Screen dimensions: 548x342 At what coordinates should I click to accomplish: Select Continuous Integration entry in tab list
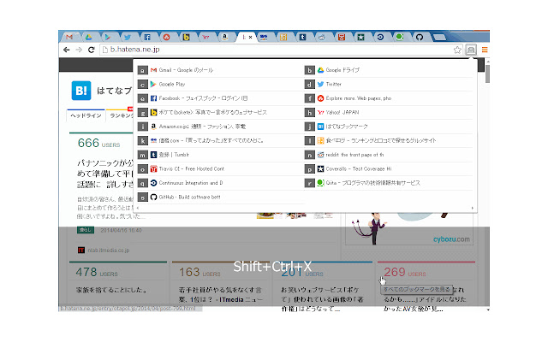[221, 183]
